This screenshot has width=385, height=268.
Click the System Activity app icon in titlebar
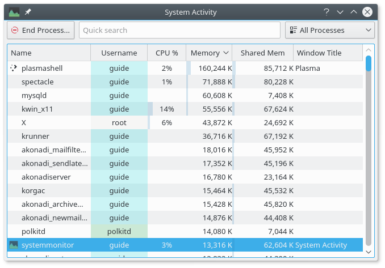[14, 11]
